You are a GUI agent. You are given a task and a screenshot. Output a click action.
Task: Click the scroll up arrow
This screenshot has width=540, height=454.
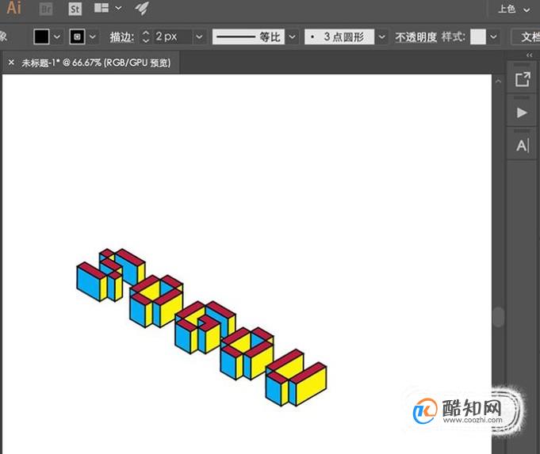(x=498, y=82)
